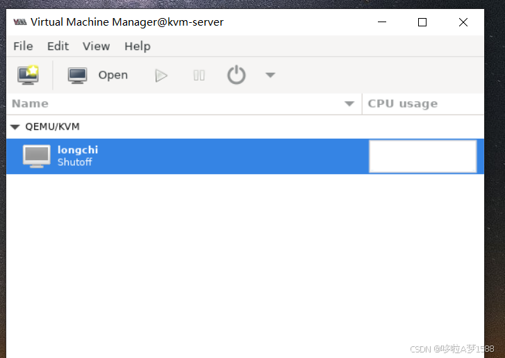
Task: Open the Help menu
Action: pyautogui.click(x=138, y=46)
